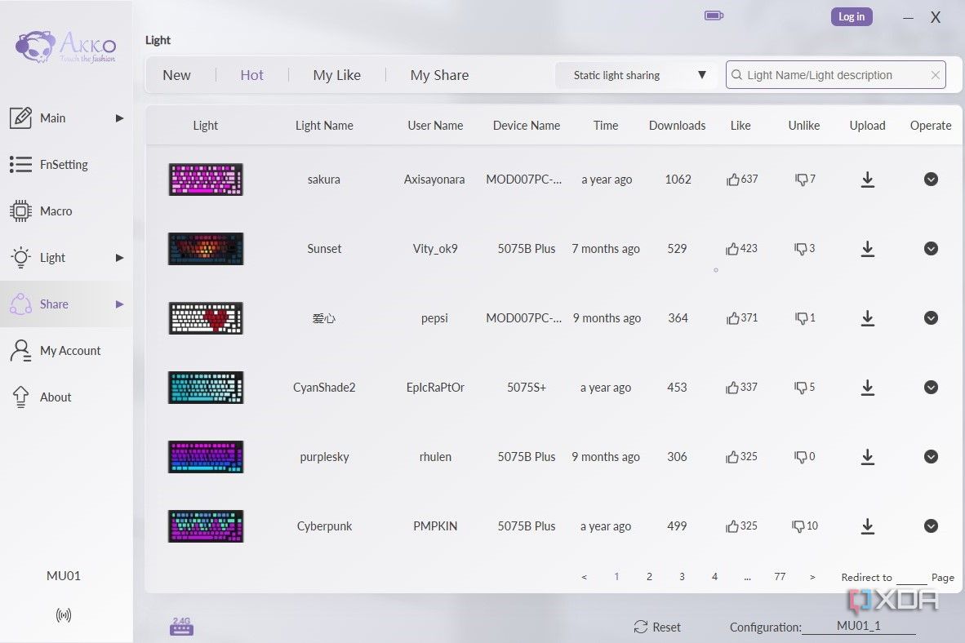Switch to the New tab
This screenshot has width=965, height=643.
click(x=176, y=75)
